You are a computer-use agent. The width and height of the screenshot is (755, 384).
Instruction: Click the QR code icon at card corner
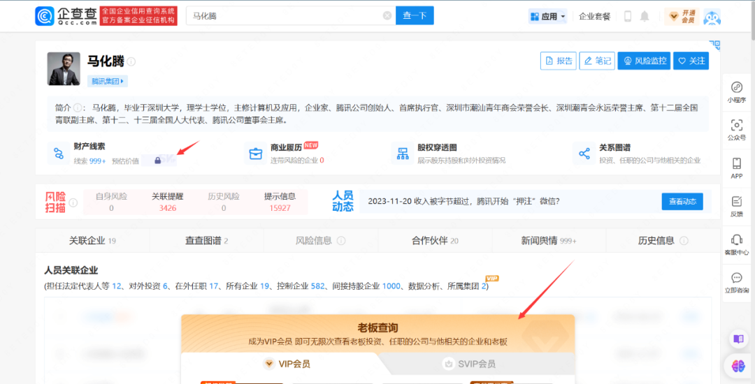click(x=715, y=45)
